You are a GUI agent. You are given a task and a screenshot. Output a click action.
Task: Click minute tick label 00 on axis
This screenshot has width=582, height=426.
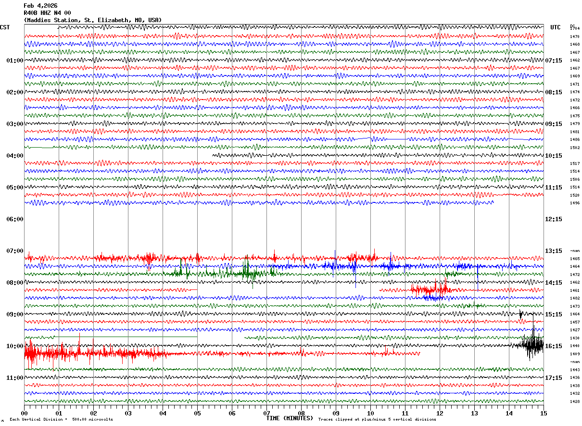point(24,413)
